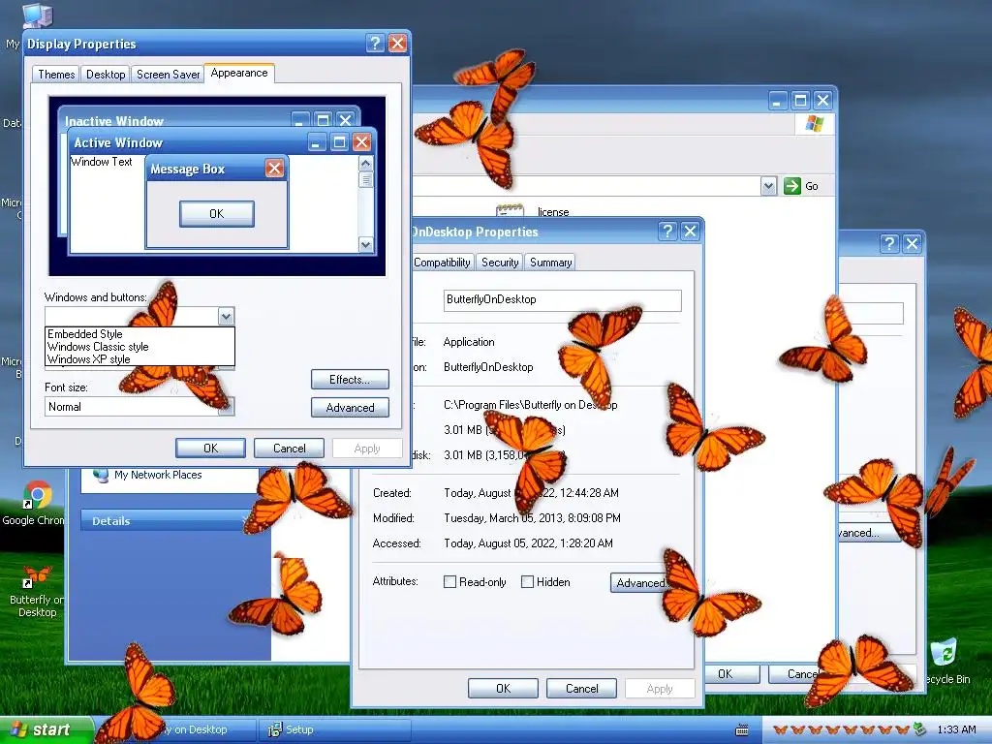Choose Windows Classic style option

click(x=98, y=346)
